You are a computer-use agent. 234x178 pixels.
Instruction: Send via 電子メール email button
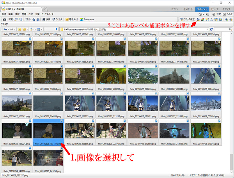tap(72, 19)
